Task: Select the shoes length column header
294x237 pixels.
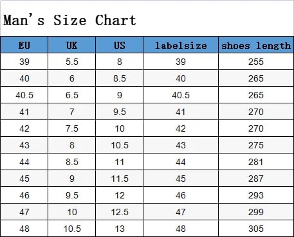Action: [256, 45]
